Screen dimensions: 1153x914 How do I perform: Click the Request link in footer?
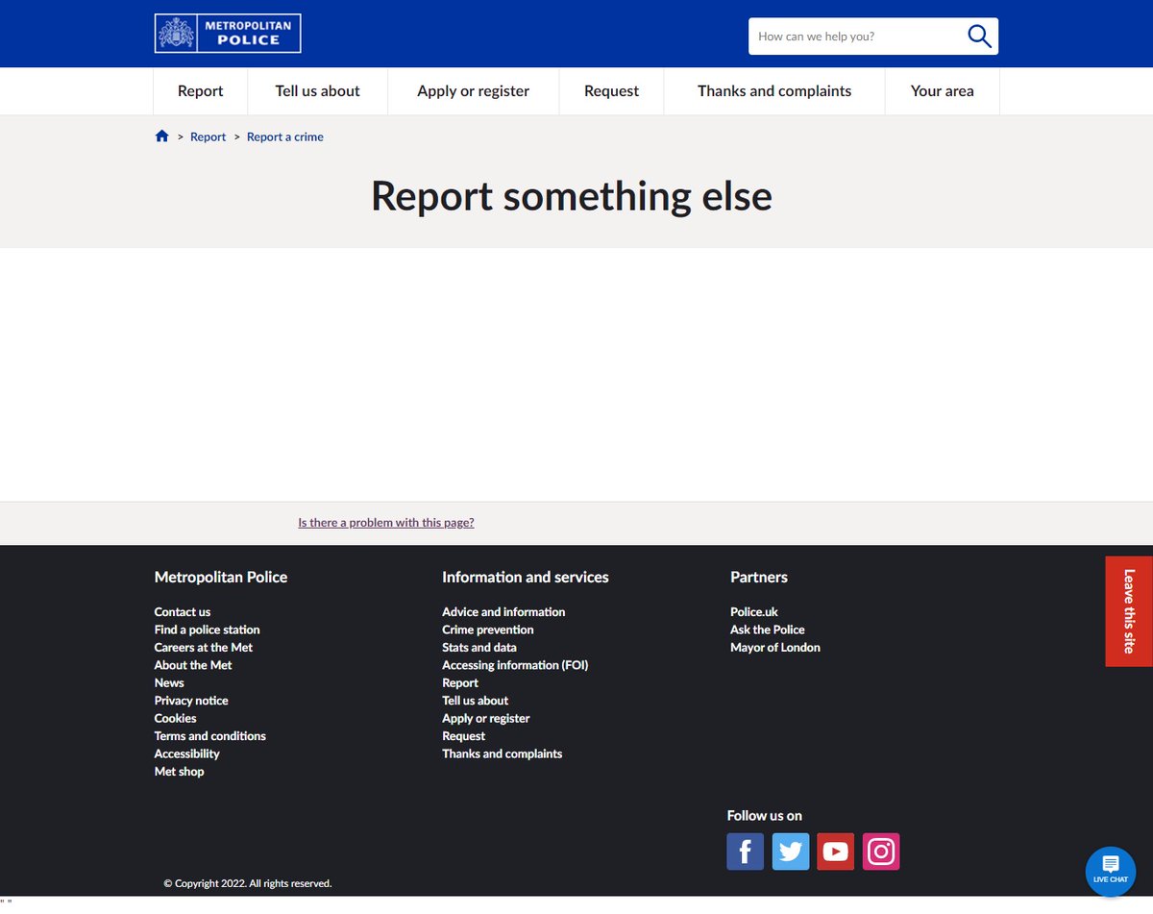click(x=464, y=736)
